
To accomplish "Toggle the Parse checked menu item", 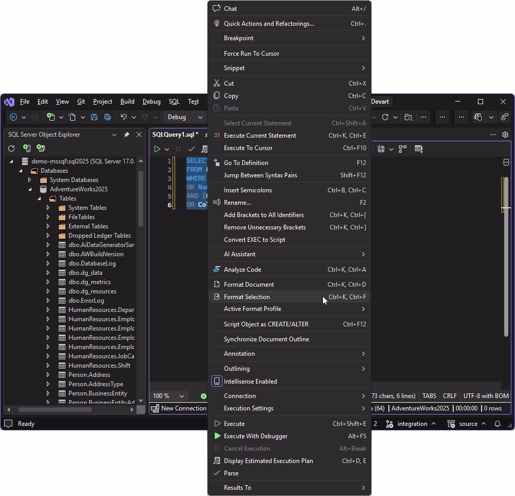I will point(289,473).
